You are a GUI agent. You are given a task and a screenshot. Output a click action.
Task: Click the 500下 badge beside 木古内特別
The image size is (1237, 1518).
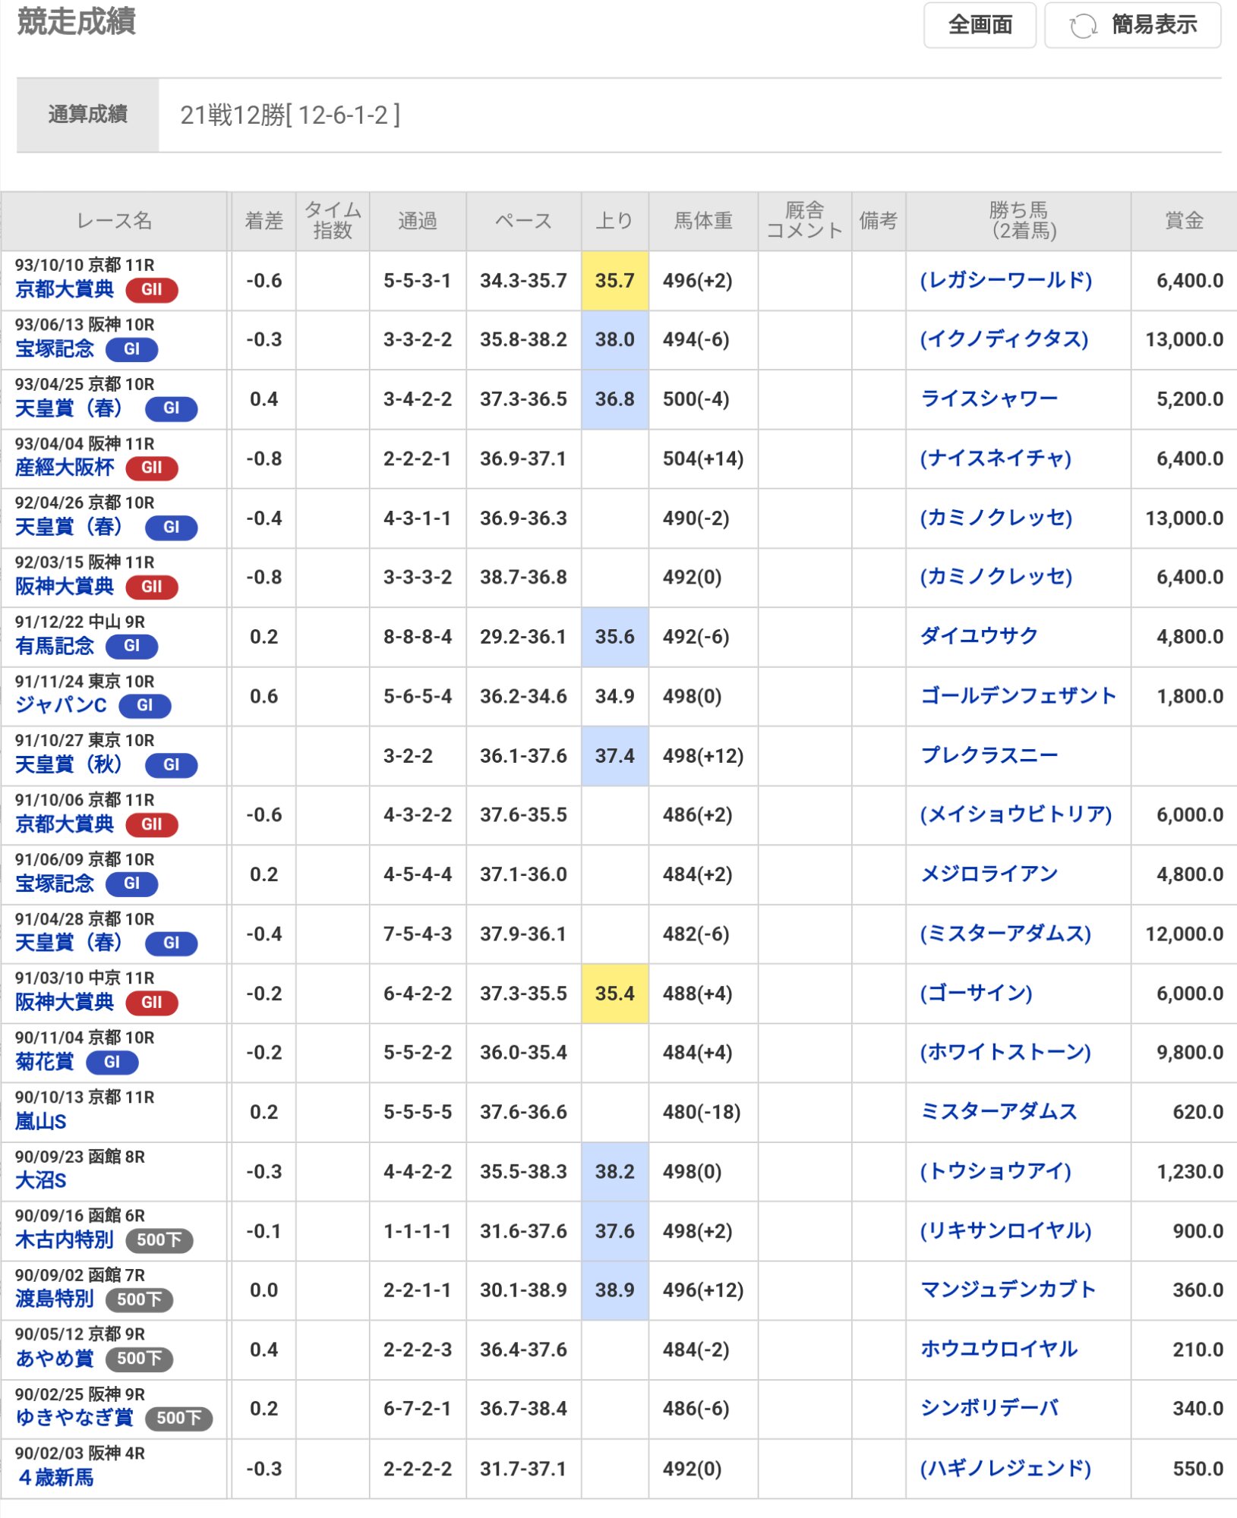[x=159, y=1240]
